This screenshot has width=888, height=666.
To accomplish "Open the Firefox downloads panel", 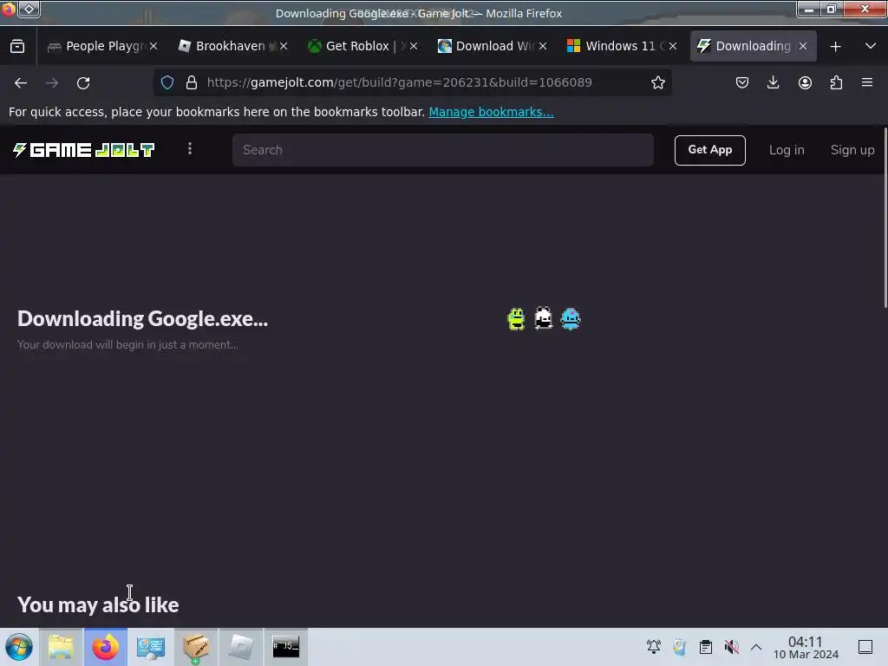I will click(x=773, y=82).
